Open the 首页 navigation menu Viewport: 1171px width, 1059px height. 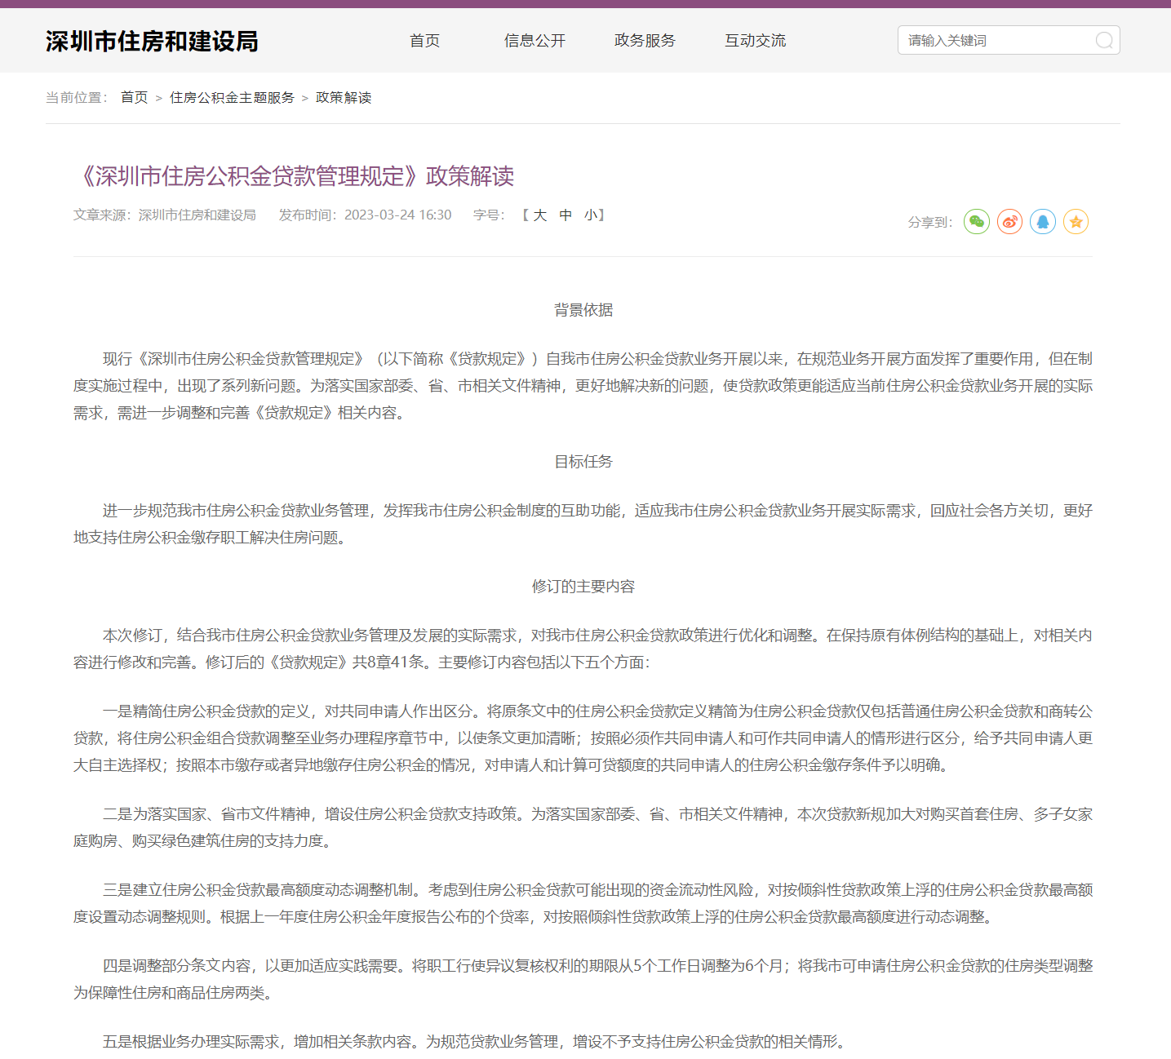424,41
